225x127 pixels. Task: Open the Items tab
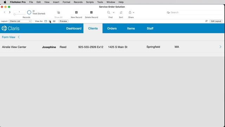tap(131, 28)
